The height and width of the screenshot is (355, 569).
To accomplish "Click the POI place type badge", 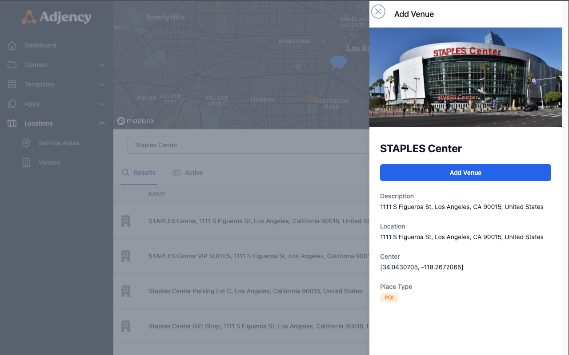I will tap(389, 297).
